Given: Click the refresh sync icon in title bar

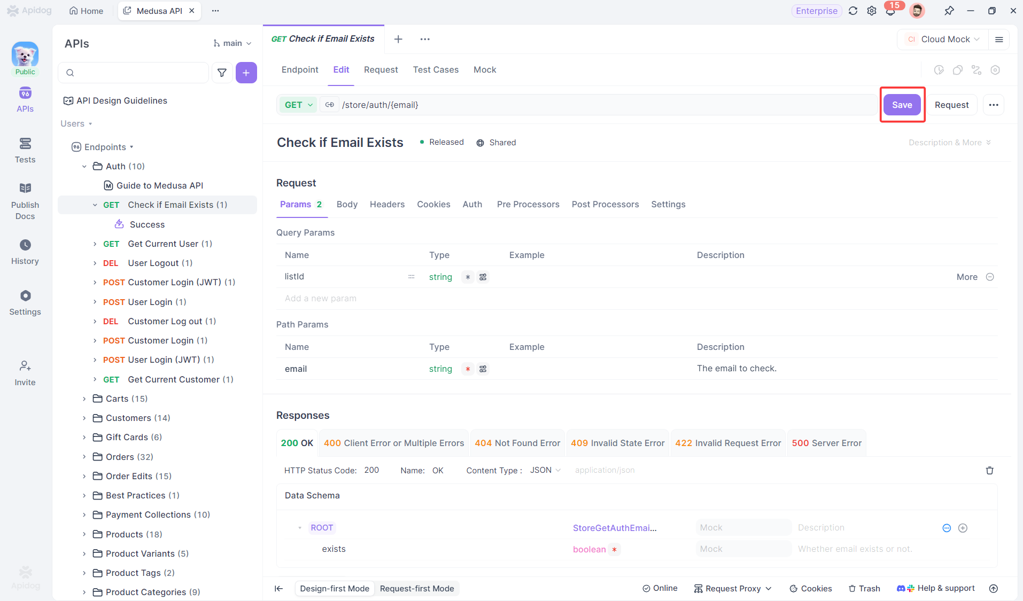Looking at the screenshot, I should pyautogui.click(x=853, y=11).
